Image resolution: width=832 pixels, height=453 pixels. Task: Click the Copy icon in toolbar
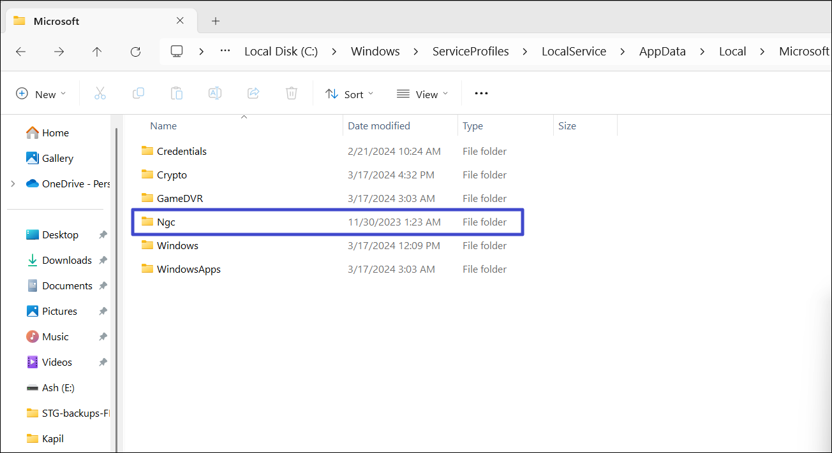pos(138,94)
